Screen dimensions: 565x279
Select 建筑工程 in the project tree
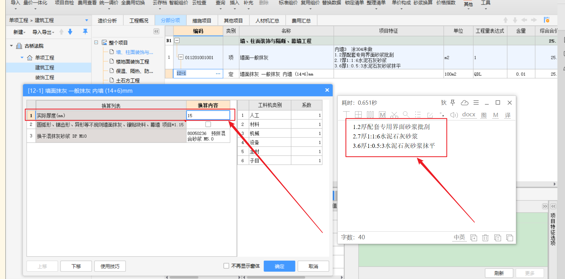44,67
